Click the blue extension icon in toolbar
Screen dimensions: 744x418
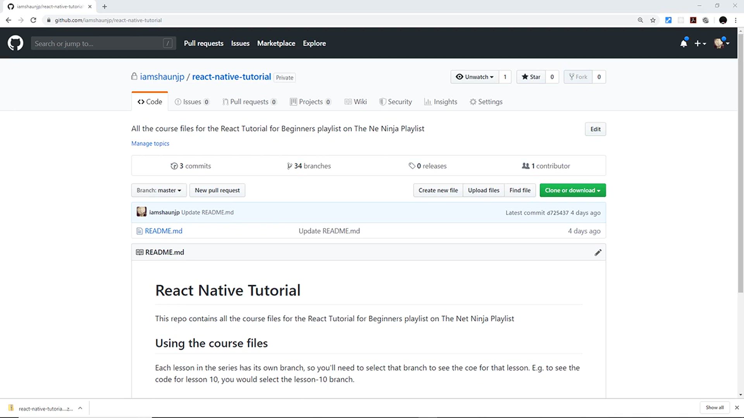tap(668, 20)
